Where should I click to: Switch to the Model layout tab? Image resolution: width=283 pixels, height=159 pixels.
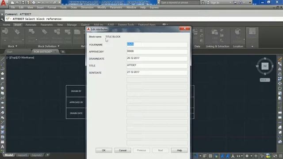click(9, 155)
